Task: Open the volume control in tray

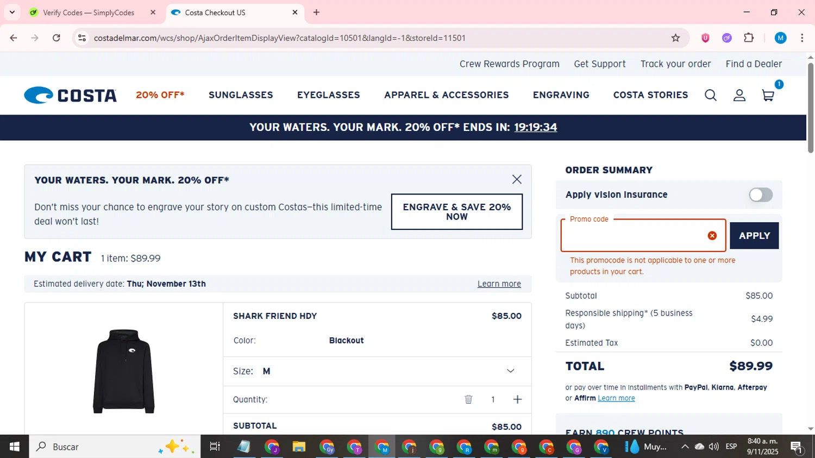Action: tap(714, 447)
